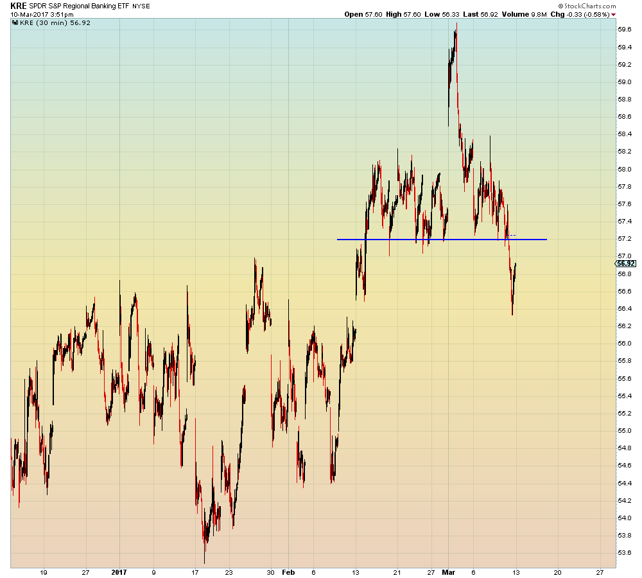
Task: Click the 56.0 price axis label
Action: [x=625, y=344]
